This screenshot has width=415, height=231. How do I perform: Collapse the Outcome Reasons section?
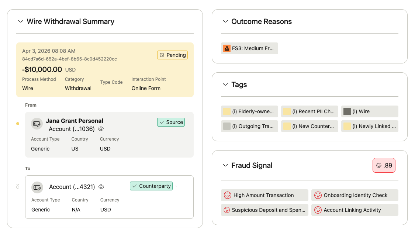coord(225,21)
